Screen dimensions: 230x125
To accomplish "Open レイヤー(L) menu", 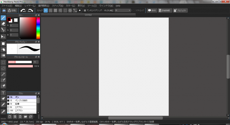I will pyautogui.click(x=30, y=6).
